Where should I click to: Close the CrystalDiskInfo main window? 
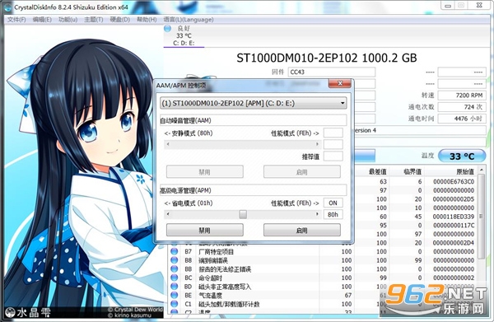point(479,6)
